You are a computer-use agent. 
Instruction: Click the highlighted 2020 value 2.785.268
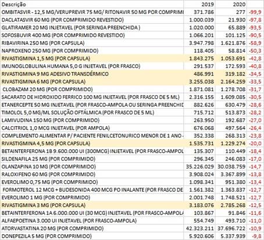coord(231,205)
